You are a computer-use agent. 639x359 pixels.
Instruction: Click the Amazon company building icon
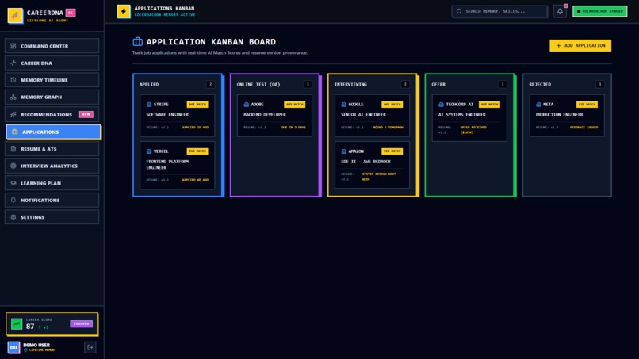343,151
